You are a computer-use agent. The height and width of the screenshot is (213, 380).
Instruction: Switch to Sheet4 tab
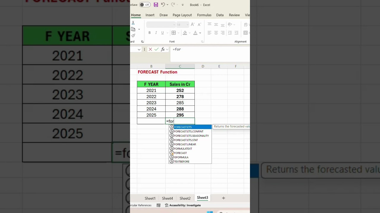point(167,198)
